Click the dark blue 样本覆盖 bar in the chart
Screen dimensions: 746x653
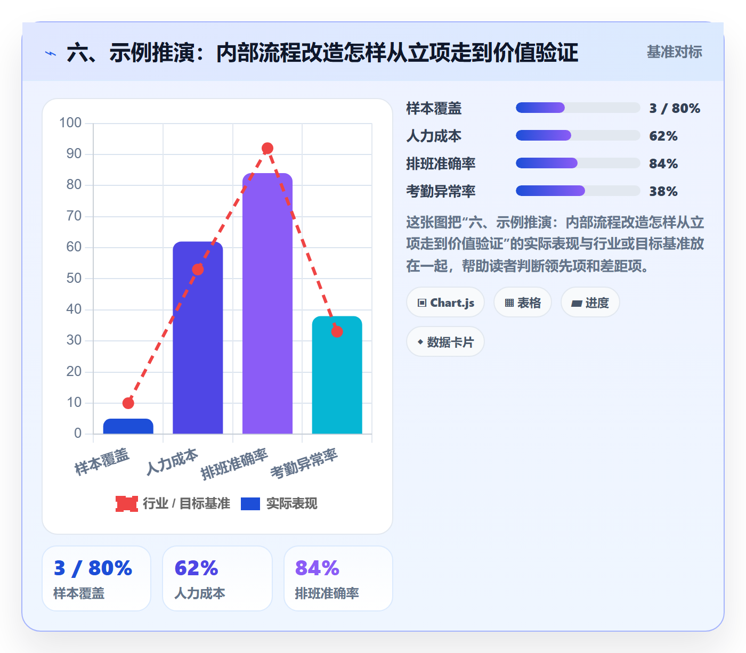coord(128,426)
